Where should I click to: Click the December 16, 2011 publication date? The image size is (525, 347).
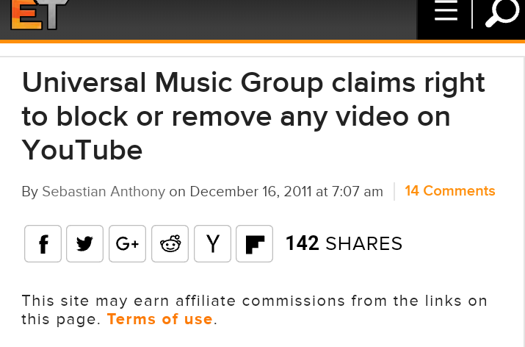tap(251, 192)
